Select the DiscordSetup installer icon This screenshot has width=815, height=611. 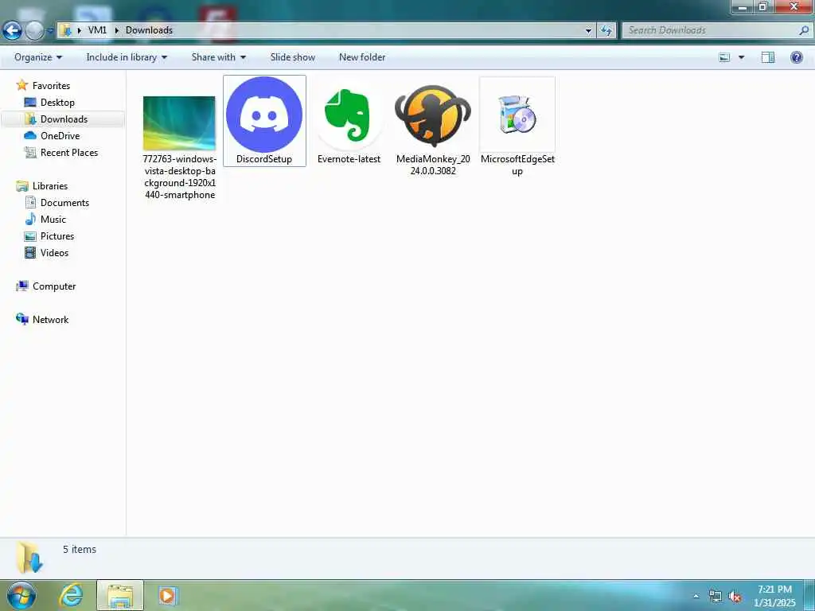(x=264, y=115)
